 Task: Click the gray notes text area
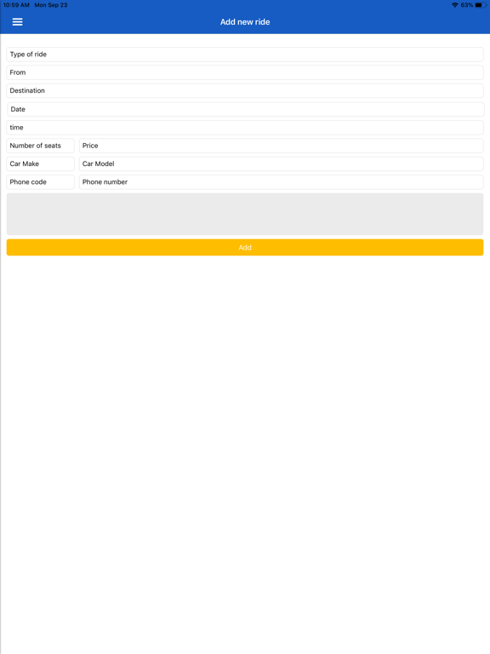[245, 214]
